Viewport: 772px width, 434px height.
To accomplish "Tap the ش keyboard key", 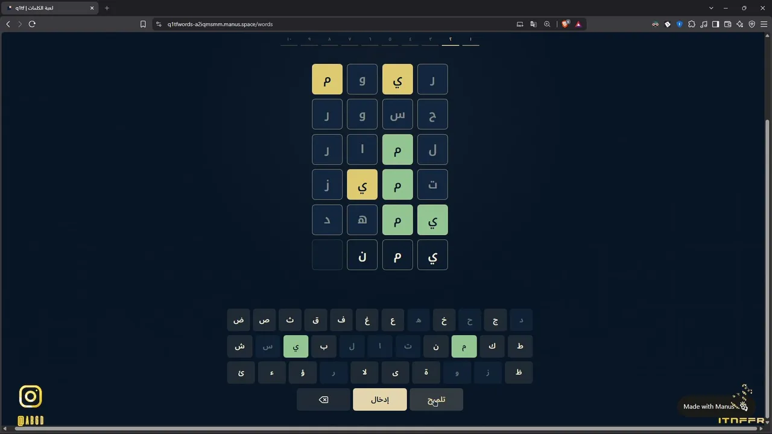I will point(239,347).
